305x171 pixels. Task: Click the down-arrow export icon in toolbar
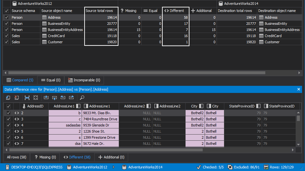click(46, 97)
